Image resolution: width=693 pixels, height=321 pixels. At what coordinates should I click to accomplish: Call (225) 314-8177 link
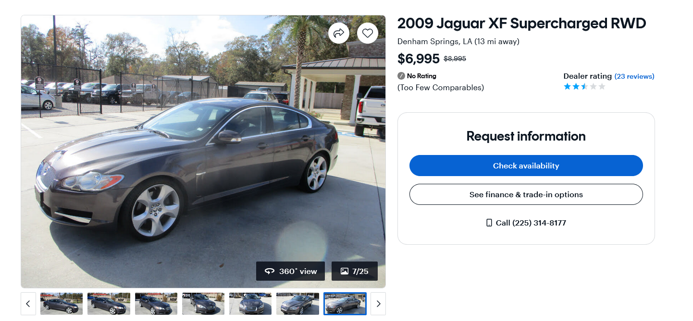(x=531, y=223)
